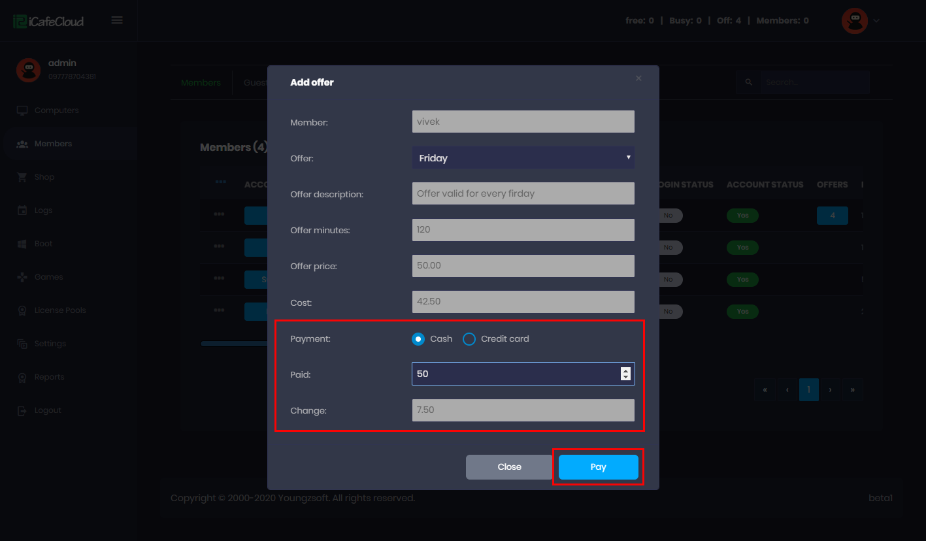This screenshot has width=926, height=541.
Task: Open License Pools in the sidebar
Action: click(x=59, y=310)
